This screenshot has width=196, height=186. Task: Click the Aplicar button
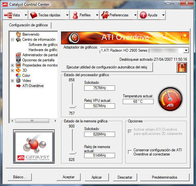point(97,177)
